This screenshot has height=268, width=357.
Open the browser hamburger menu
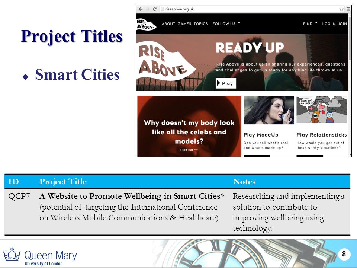pos(348,9)
